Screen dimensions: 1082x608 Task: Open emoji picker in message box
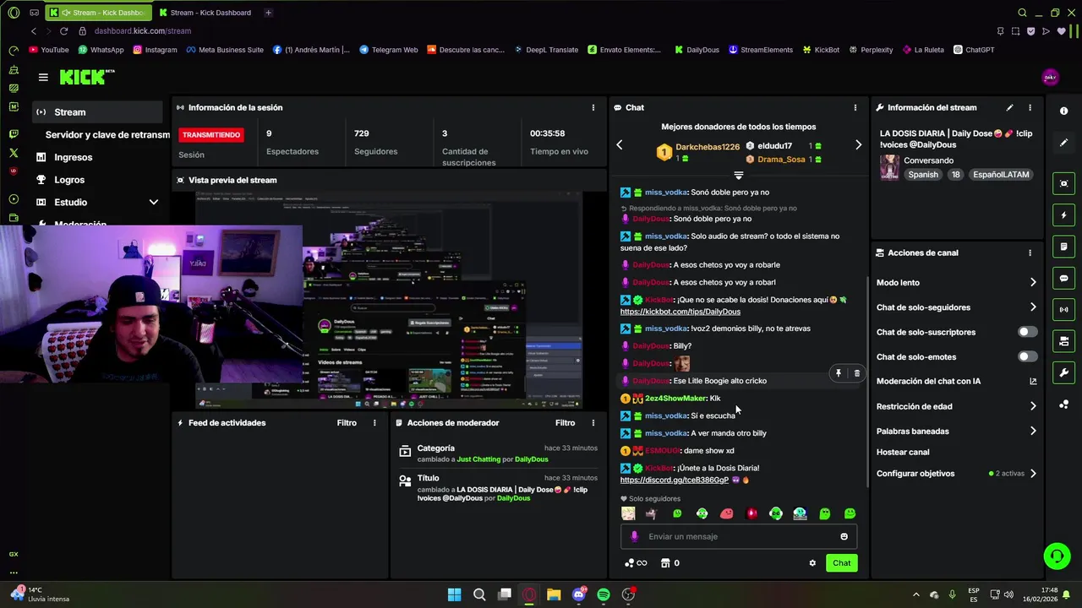pyautogui.click(x=844, y=536)
